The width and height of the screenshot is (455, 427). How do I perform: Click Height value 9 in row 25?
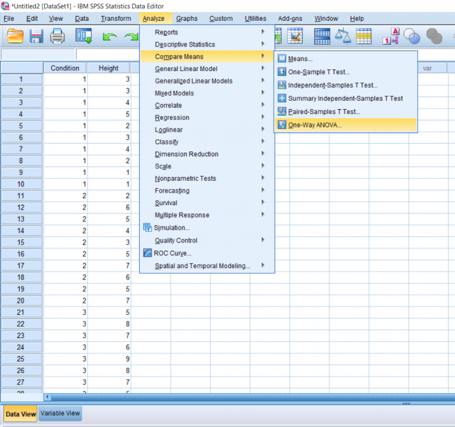(109, 359)
